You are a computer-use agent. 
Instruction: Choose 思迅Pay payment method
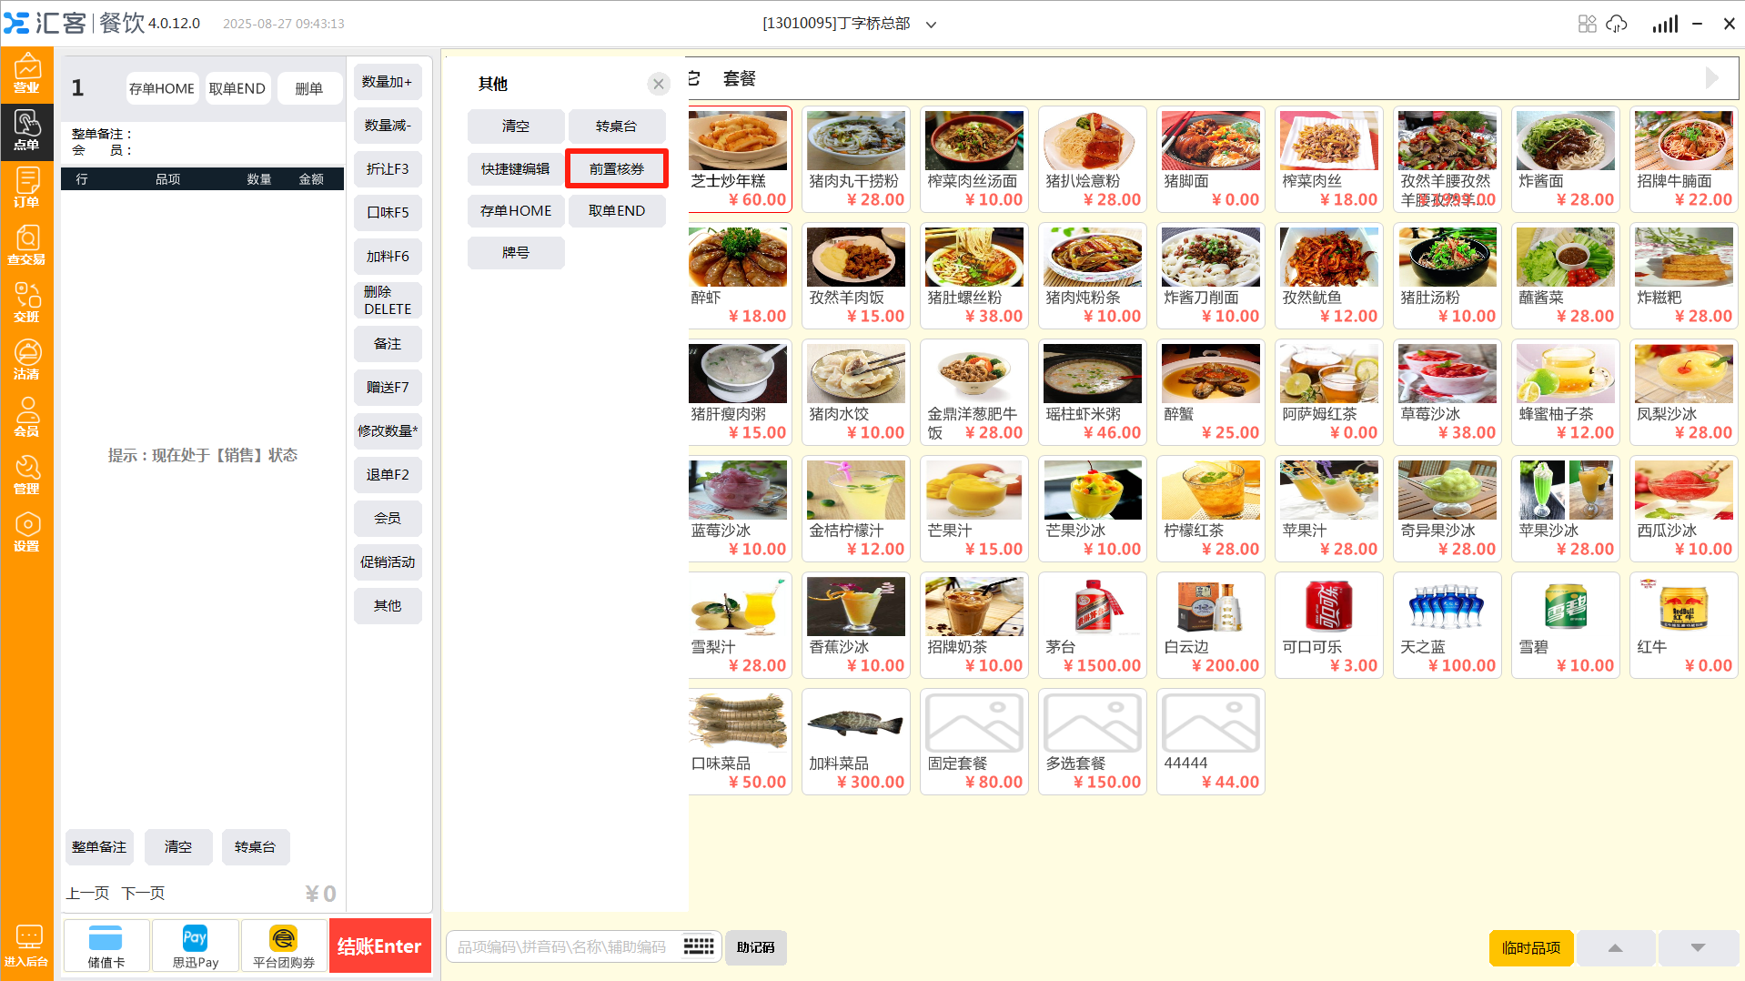click(196, 946)
